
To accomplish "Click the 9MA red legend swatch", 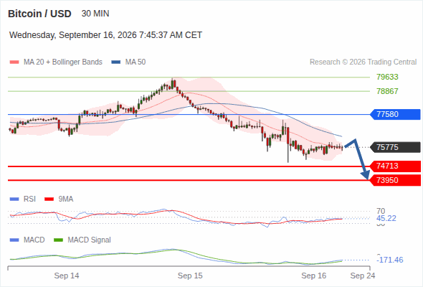I will coord(49,199).
